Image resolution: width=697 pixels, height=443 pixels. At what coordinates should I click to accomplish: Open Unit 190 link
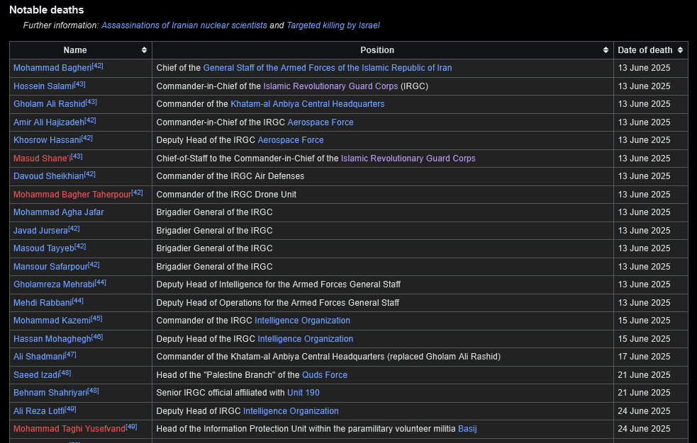click(x=303, y=393)
